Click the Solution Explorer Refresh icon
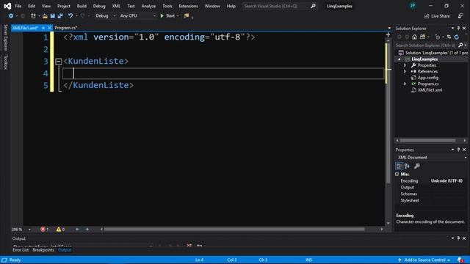 pos(457,37)
